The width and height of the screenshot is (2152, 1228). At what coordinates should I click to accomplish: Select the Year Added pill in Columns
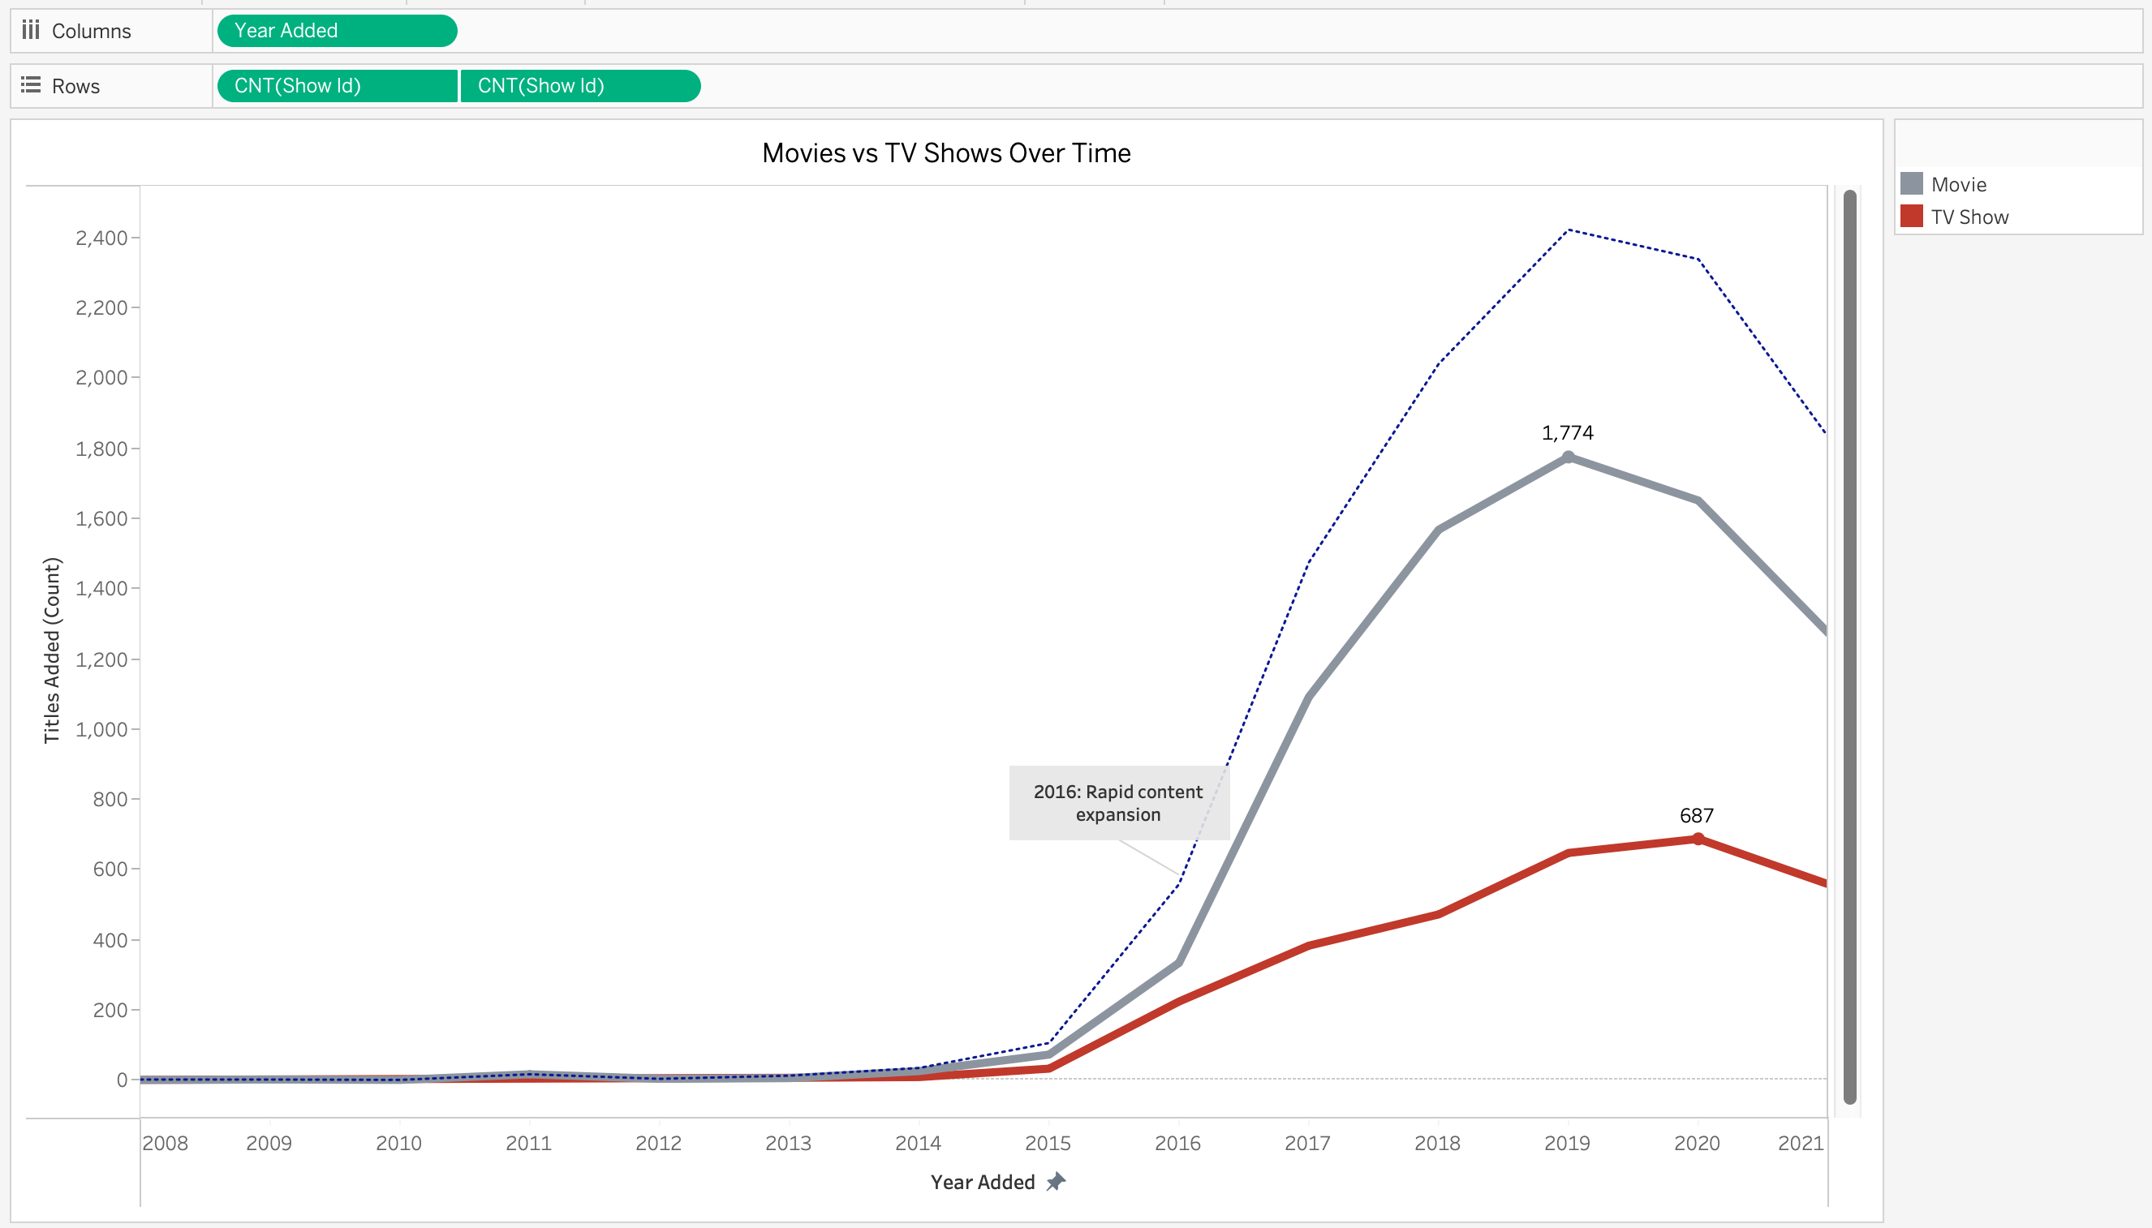pos(338,30)
